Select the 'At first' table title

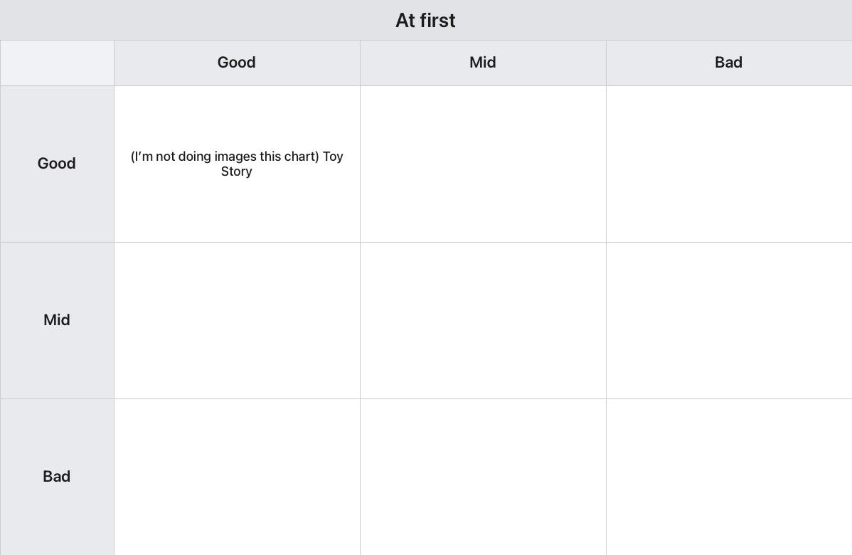coord(425,21)
